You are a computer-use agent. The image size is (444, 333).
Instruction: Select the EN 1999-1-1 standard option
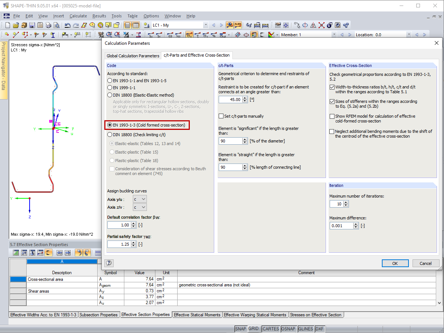[110, 88]
